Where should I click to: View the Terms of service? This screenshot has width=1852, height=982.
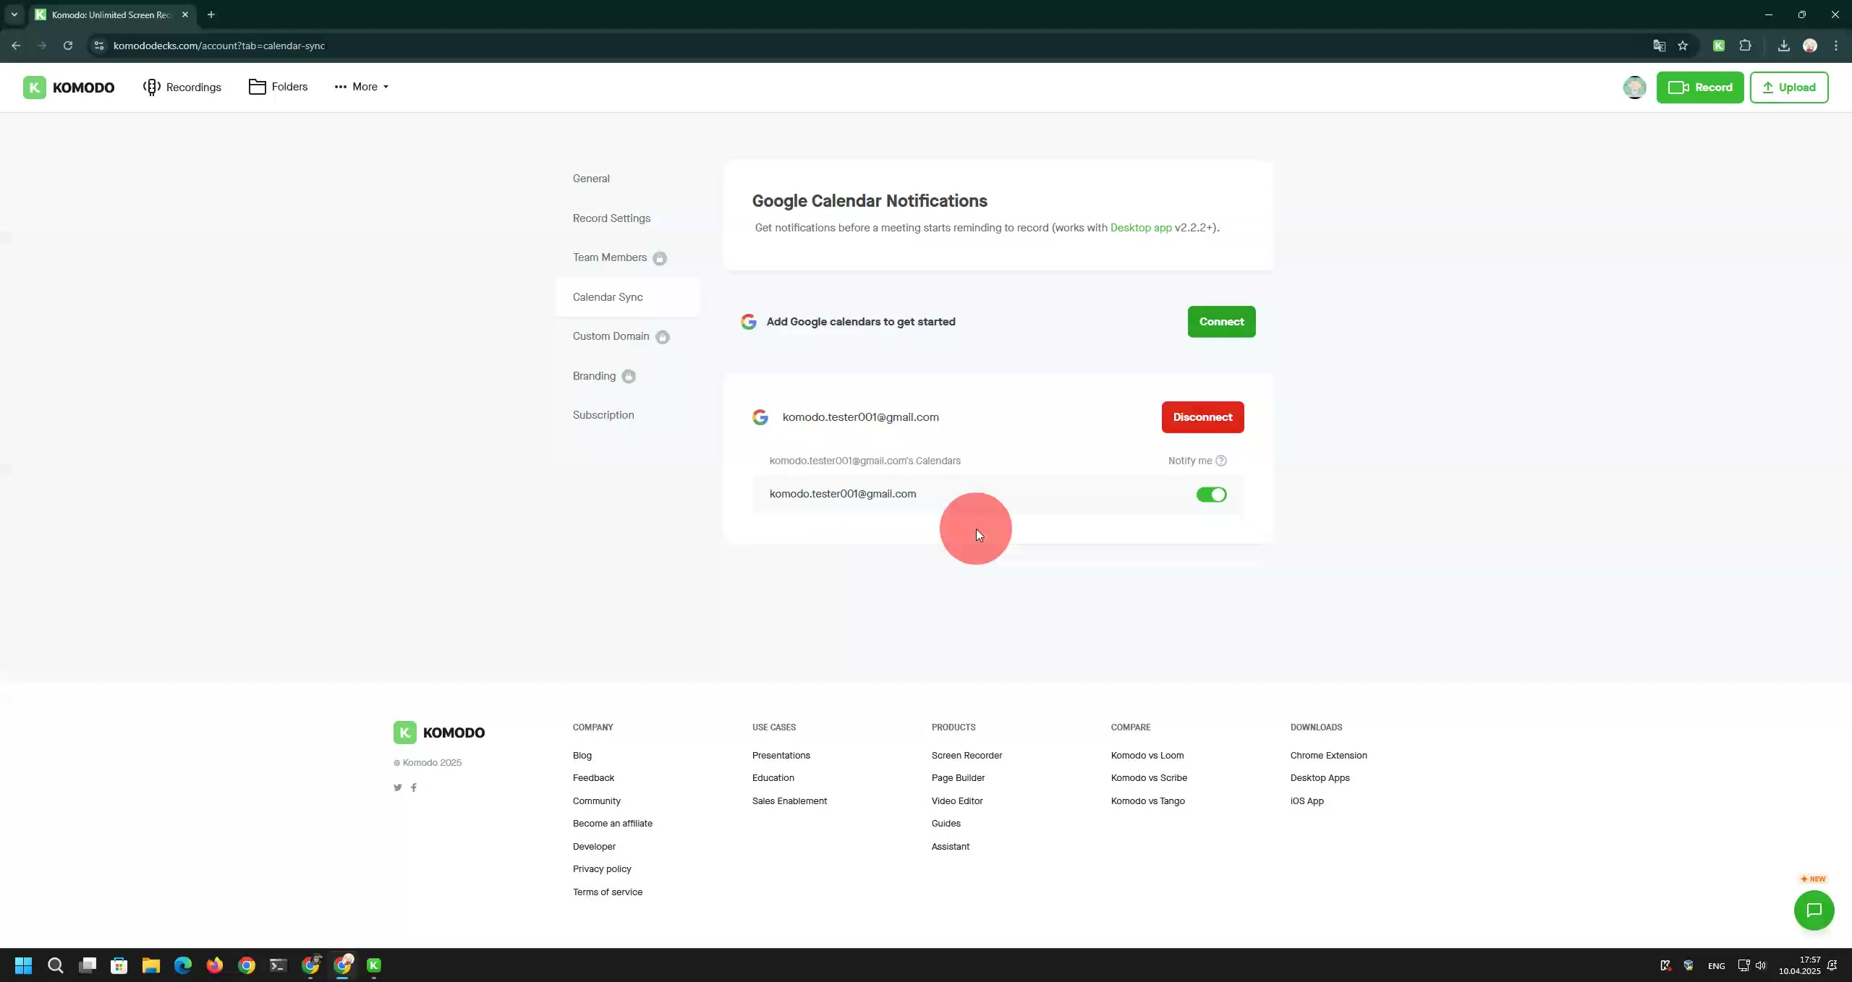[x=608, y=892]
